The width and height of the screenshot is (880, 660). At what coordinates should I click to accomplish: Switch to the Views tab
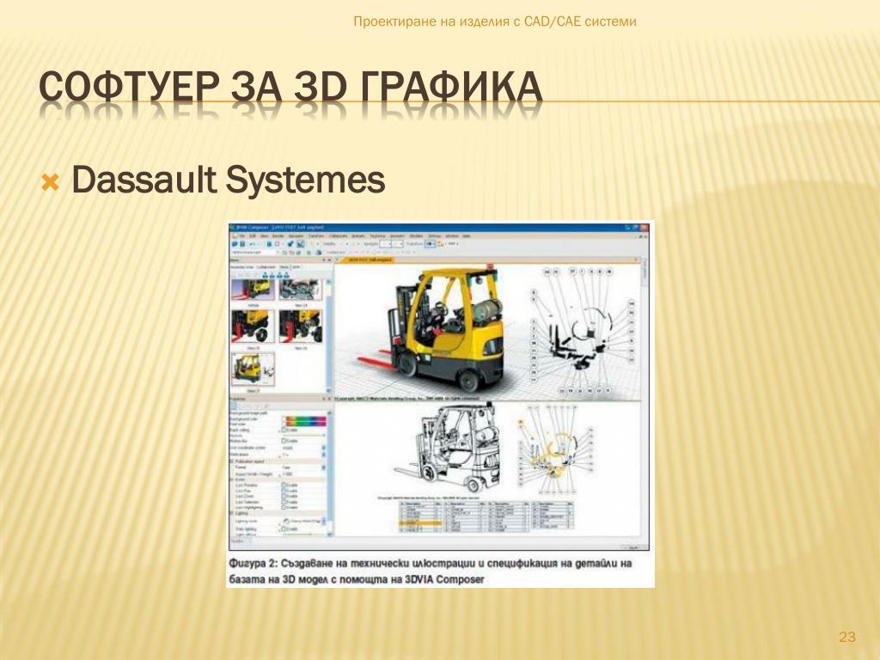[284, 267]
